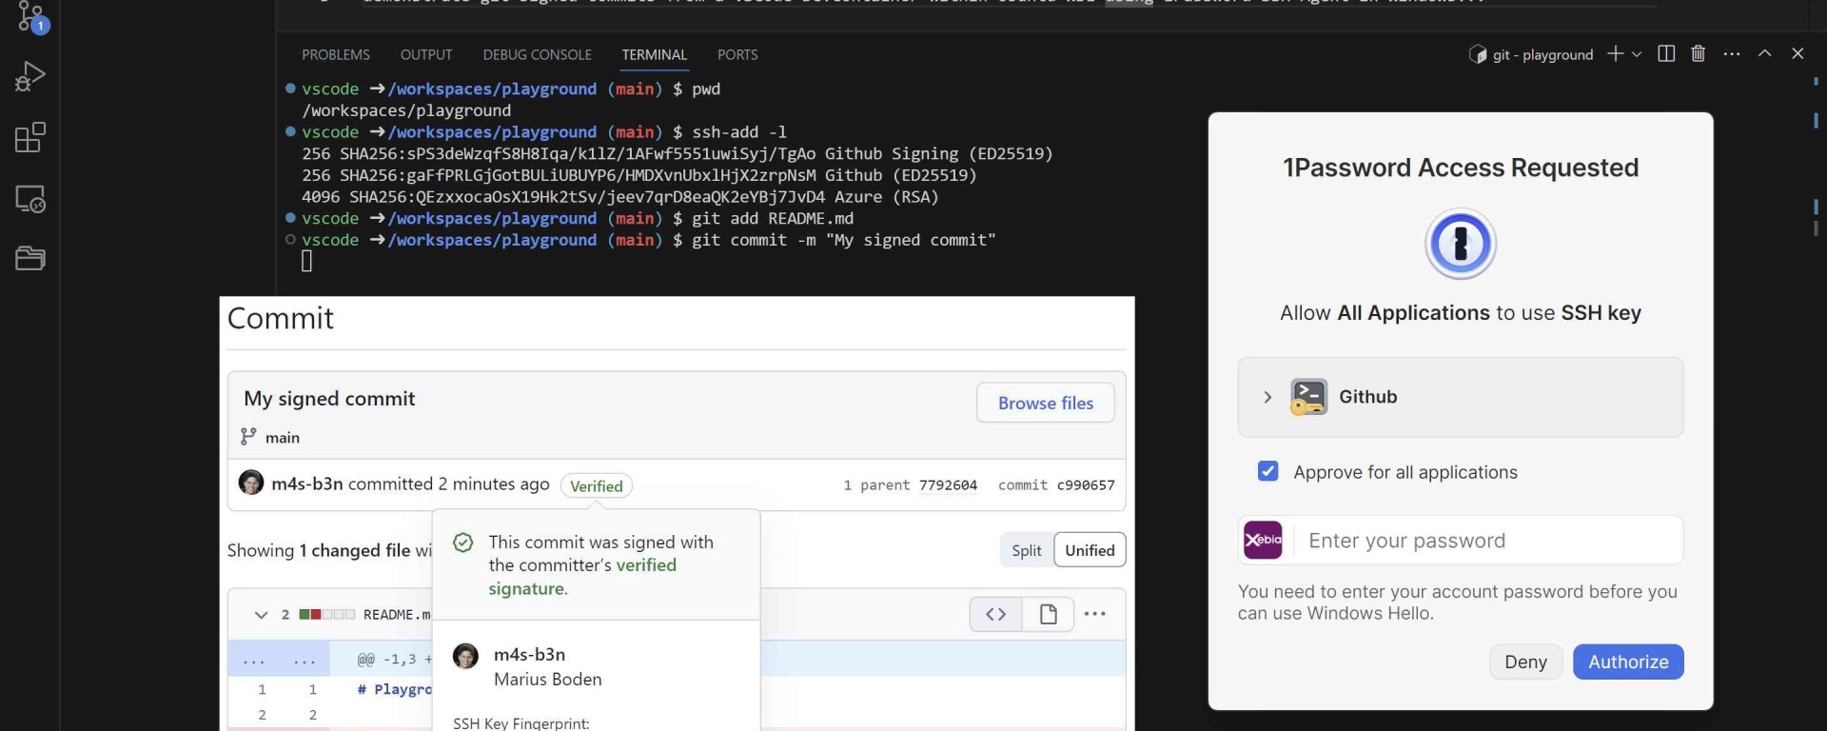Open new terminal profile dropdown arrow

tap(1637, 54)
